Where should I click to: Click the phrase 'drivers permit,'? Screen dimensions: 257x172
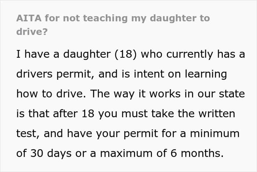(x=55, y=74)
